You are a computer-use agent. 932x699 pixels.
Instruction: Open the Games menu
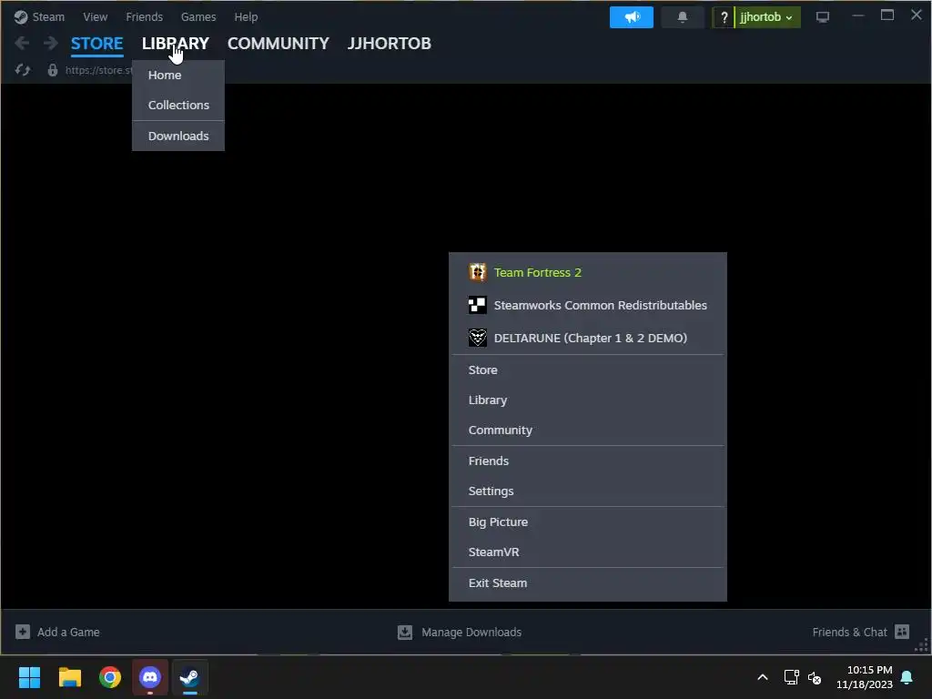pyautogui.click(x=198, y=16)
